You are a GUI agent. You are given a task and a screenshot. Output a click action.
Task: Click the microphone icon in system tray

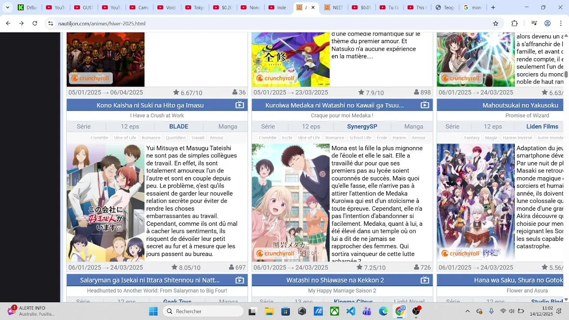[x=491, y=311]
